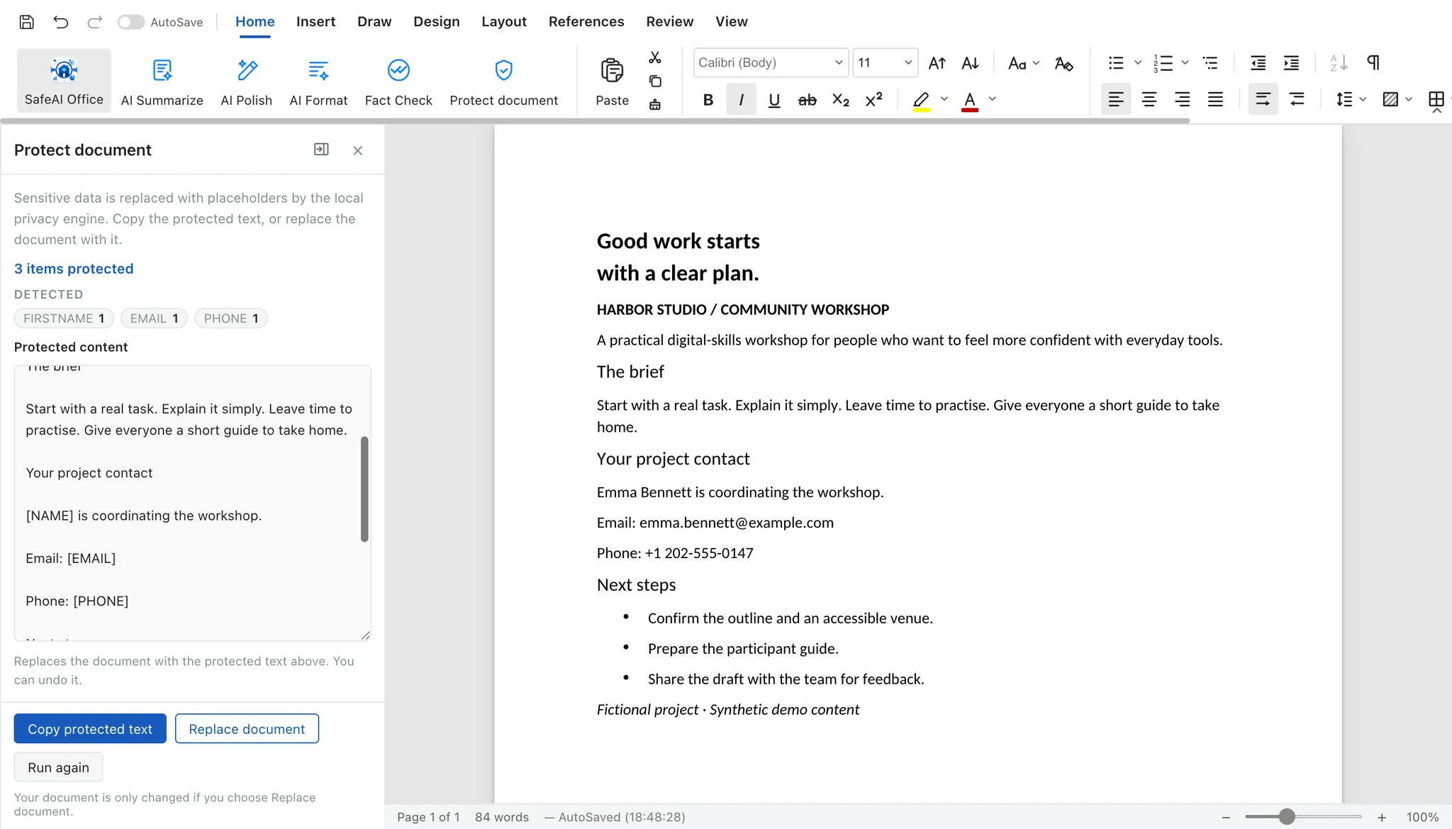Insert a numbered list
This screenshot has width=1452, height=829.
[1163, 63]
